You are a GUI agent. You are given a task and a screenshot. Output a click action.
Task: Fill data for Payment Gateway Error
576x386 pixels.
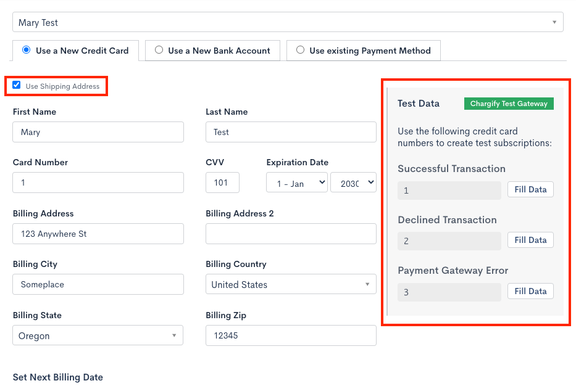click(530, 291)
